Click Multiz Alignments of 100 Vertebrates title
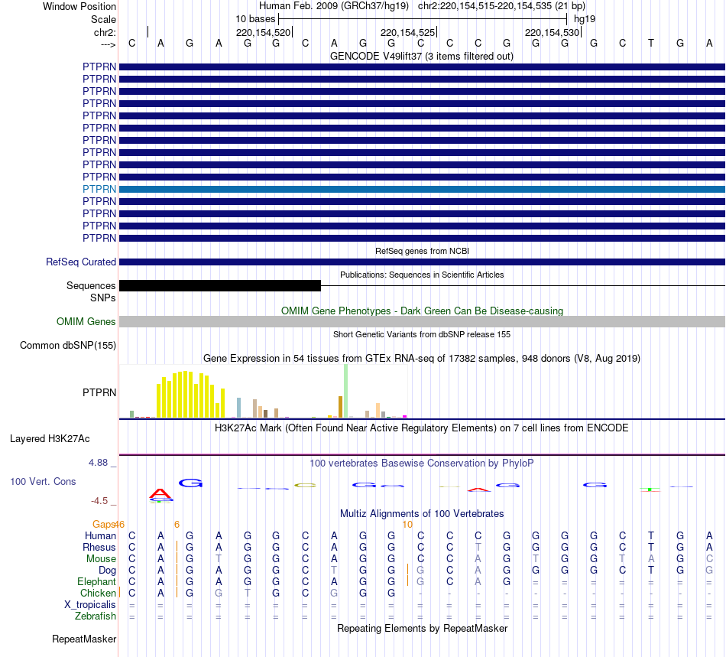Screen dimensions: 726x657 pos(422,513)
